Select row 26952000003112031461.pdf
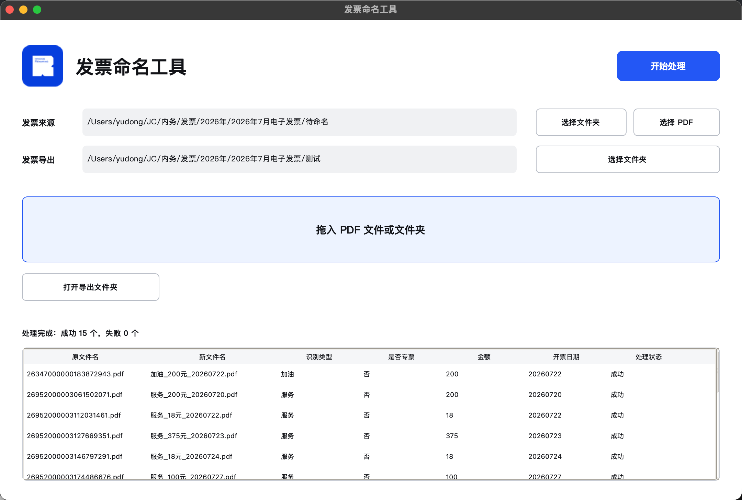 click(x=370, y=415)
